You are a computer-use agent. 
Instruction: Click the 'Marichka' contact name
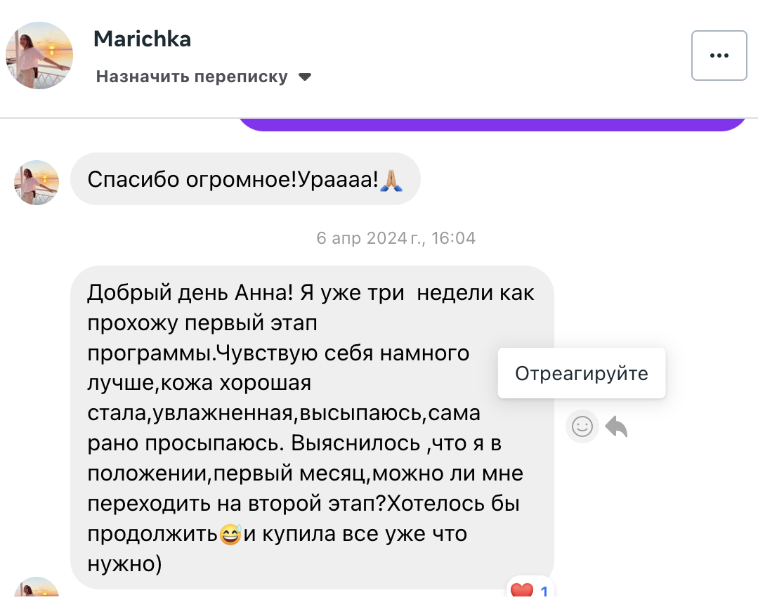coord(141,39)
